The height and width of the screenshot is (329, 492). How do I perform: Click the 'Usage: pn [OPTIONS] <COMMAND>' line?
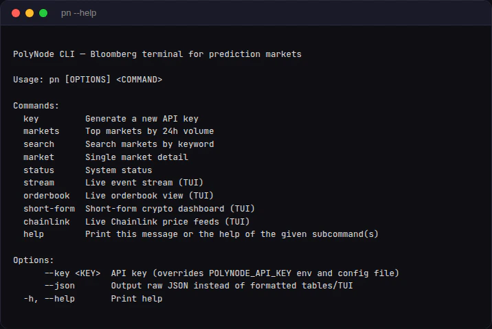click(88, 80)
